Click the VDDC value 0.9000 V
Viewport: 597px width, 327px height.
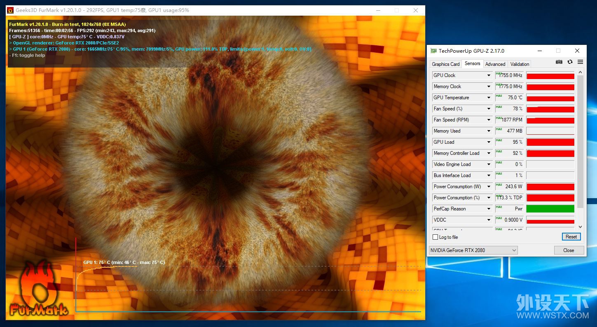[x=509, y=220]
